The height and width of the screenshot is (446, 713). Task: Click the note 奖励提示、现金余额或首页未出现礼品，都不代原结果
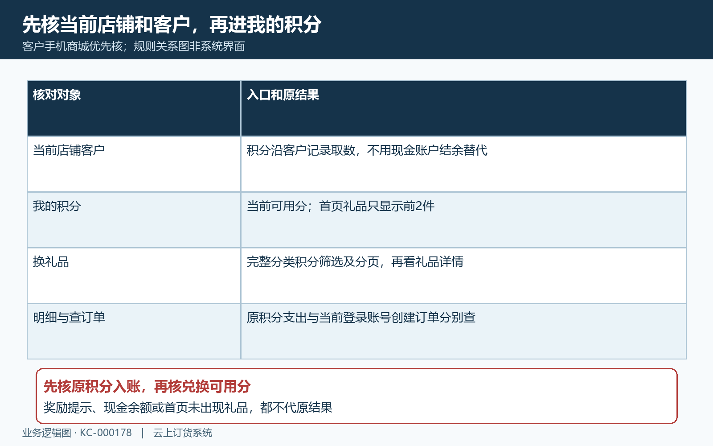tap(188, 408)
